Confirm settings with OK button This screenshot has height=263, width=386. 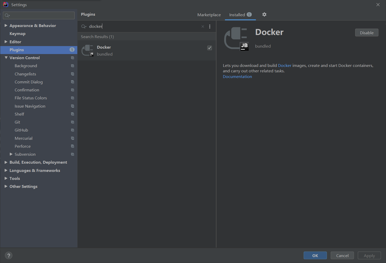pos(315,256)
